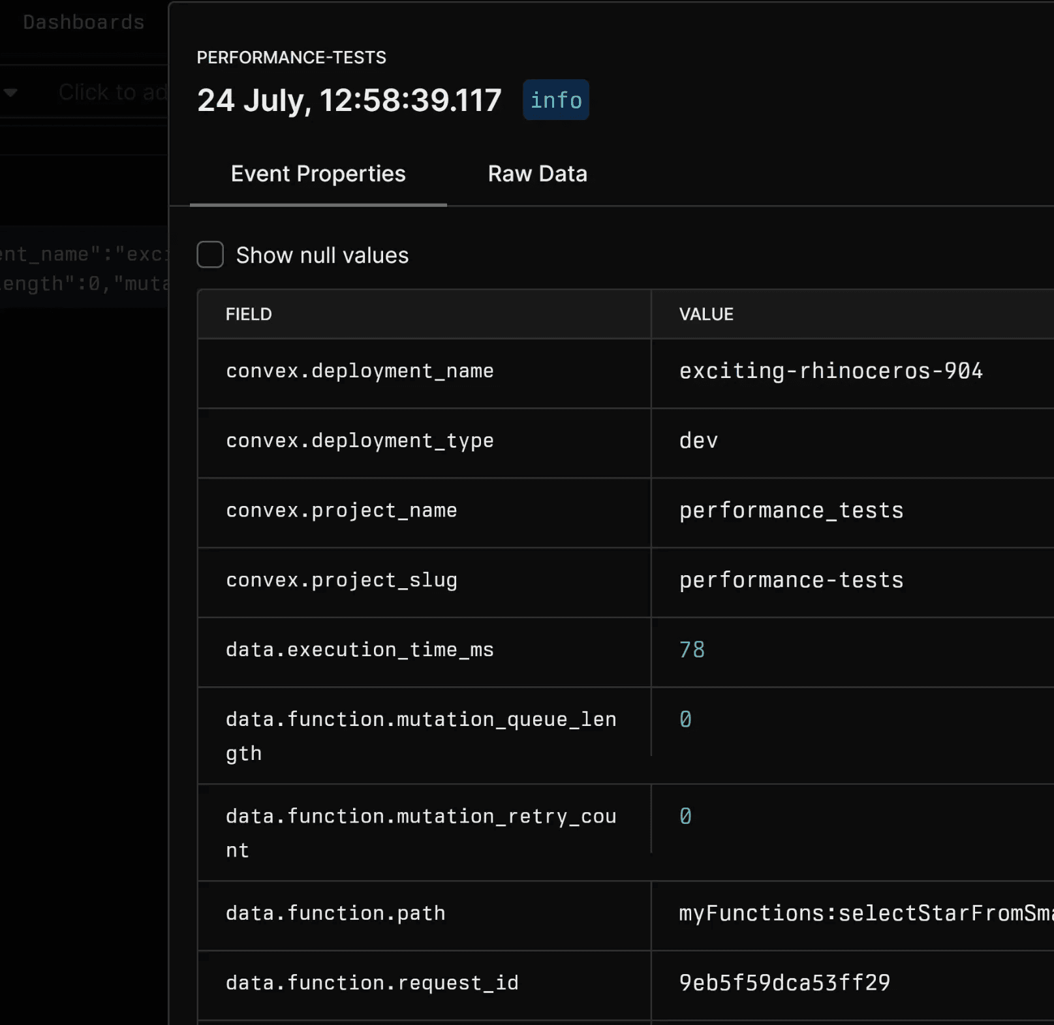Expand the dropdown caret beside the filter field
The height and width of the screenshot is (1025, 1054).
coord(10,93)
